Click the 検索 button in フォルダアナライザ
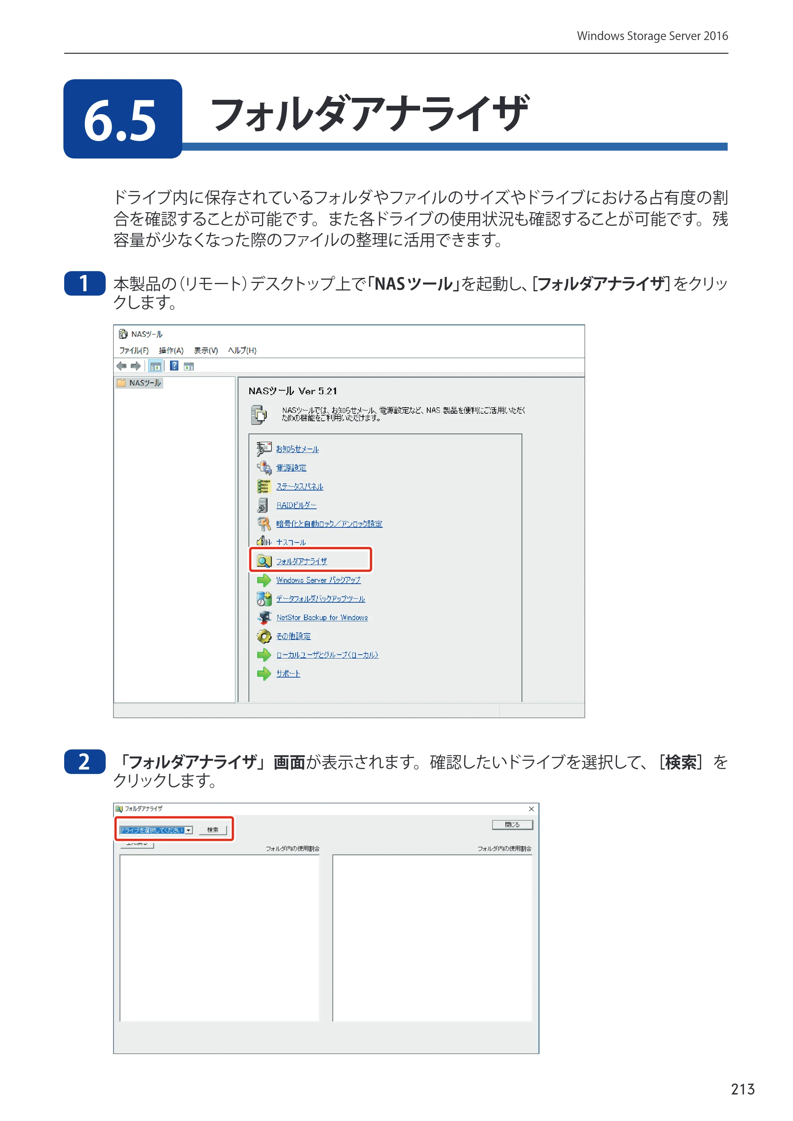Viewport: 793px width, 1121px height. click(212, 830)
